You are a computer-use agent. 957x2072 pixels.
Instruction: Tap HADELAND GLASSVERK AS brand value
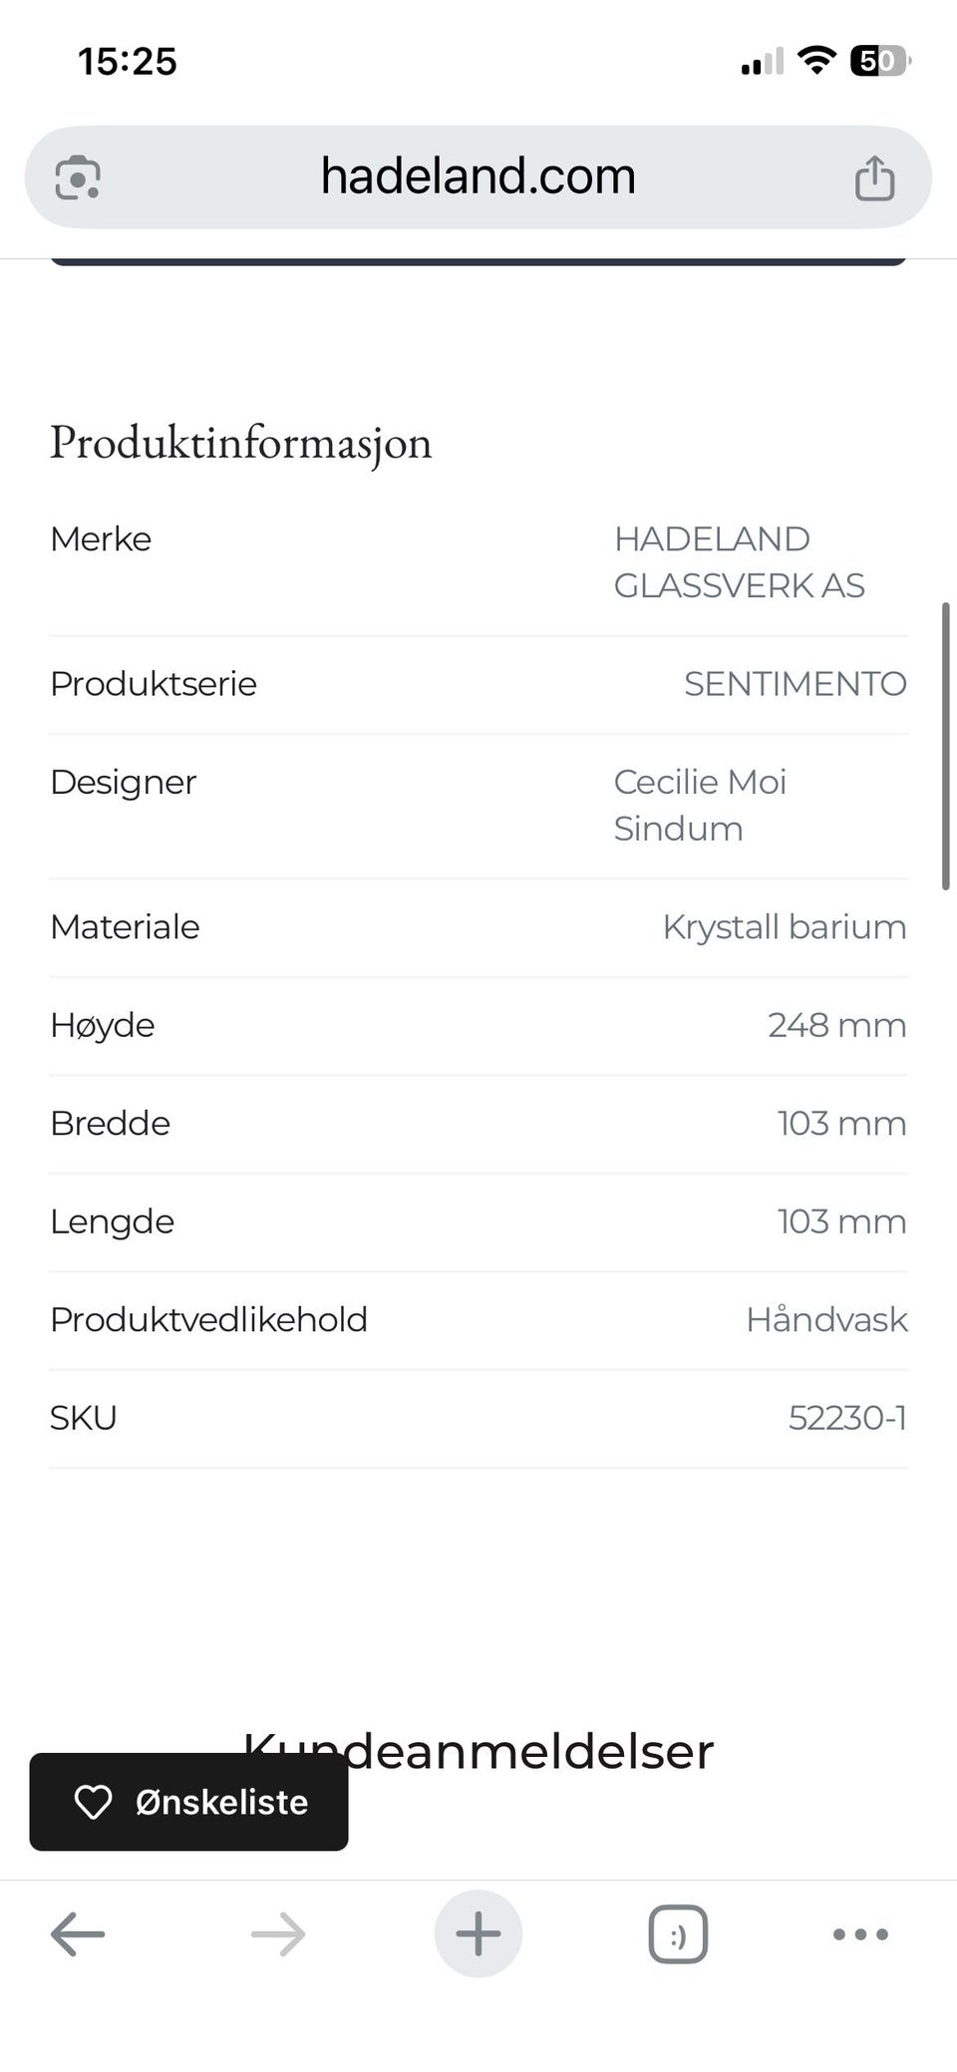pos(739,561)
